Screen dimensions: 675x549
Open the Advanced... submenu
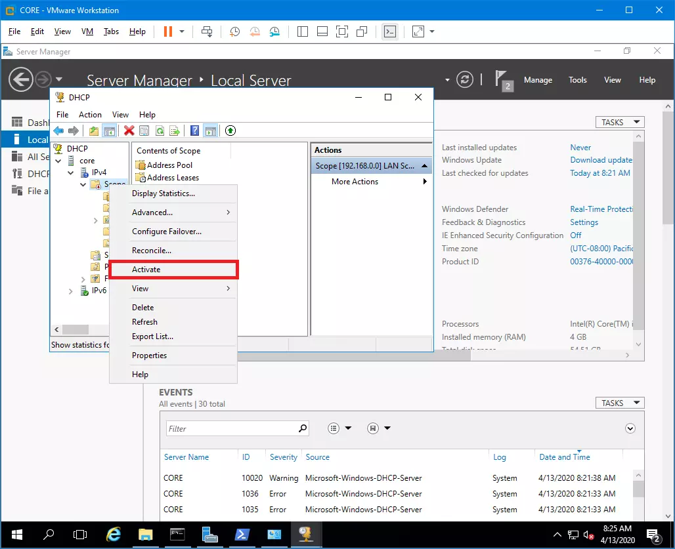pyautogui.click(x=173, y=213)
